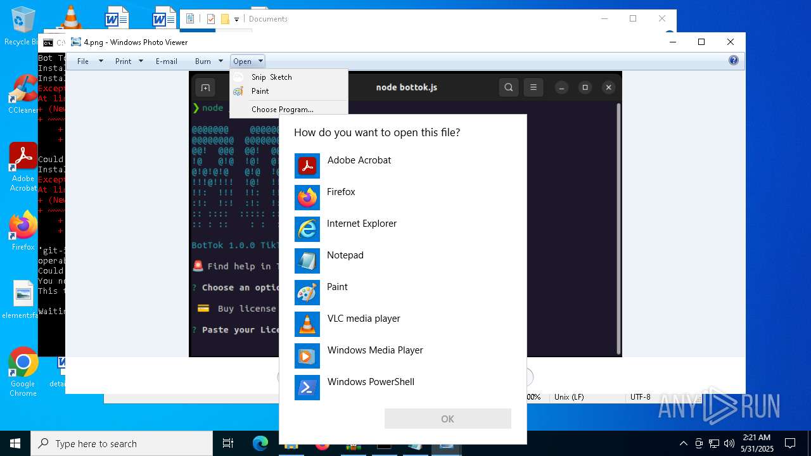The width and height of the screenshot is (811, 456).
Task: Click the Start button
Action: tap(15, 443)
